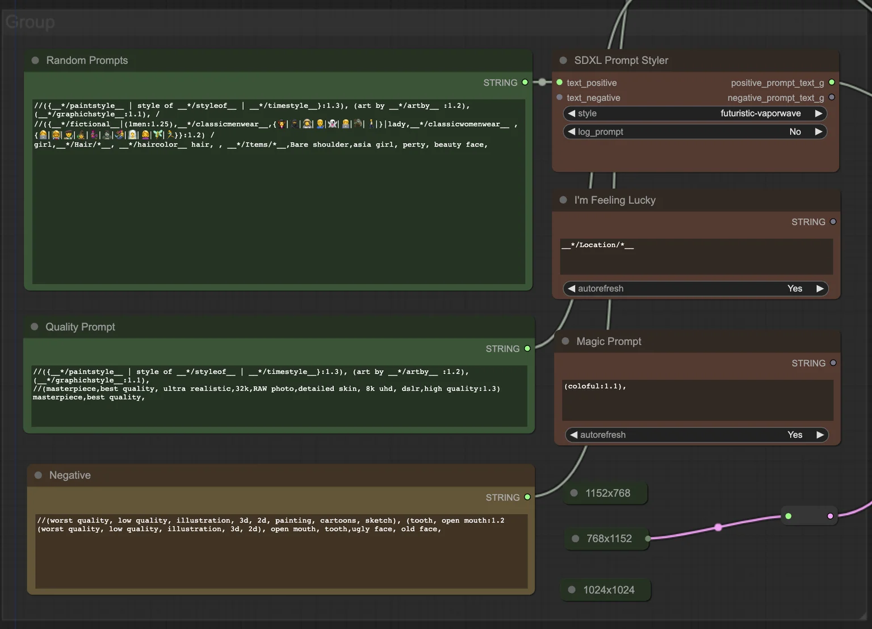
Task: Select the SDXL Prompt Styler title
Action: [x=621, y=60]
